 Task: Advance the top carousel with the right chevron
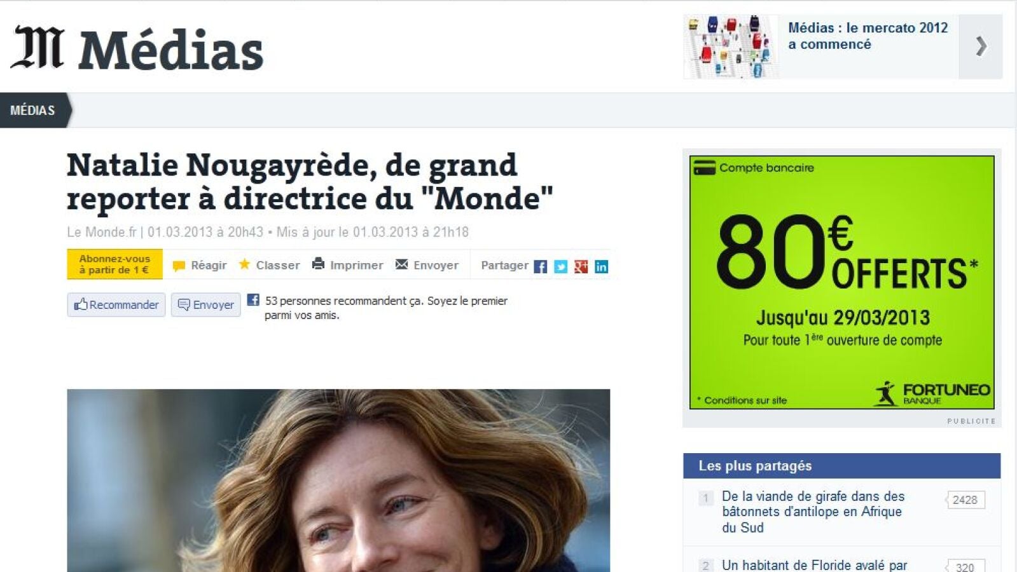click(x=981, y=46)
